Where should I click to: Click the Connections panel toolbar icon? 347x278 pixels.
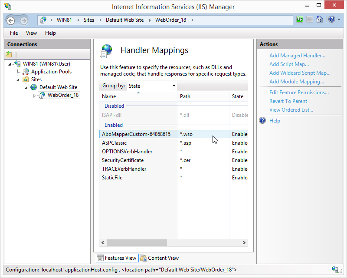[x=9, y=54]
